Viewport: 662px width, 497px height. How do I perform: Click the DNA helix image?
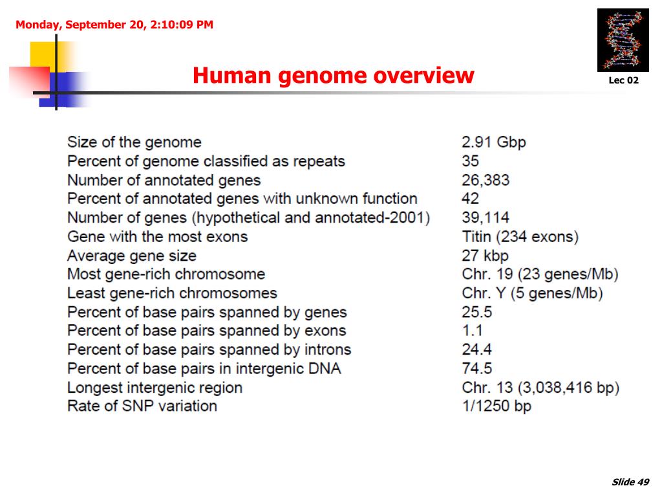click(623, 40)
